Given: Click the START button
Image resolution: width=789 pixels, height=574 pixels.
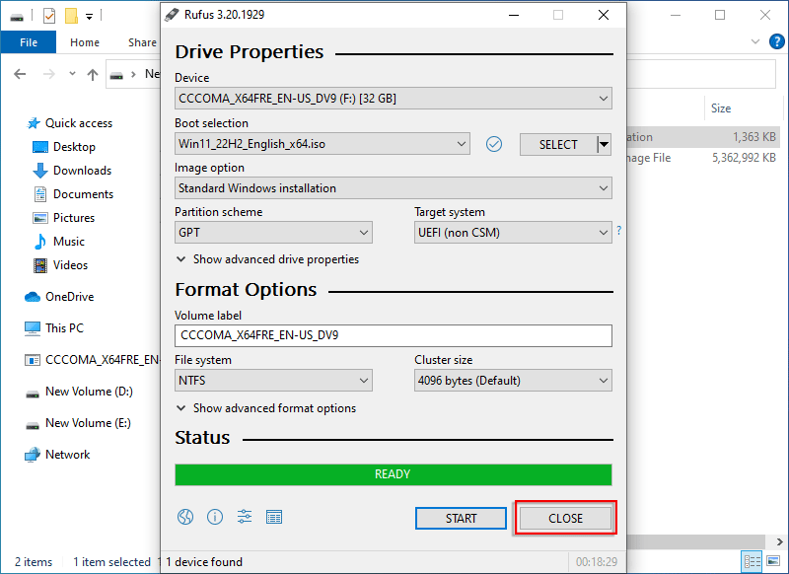Looking at the screenshot, I should (x=461, y=518).
